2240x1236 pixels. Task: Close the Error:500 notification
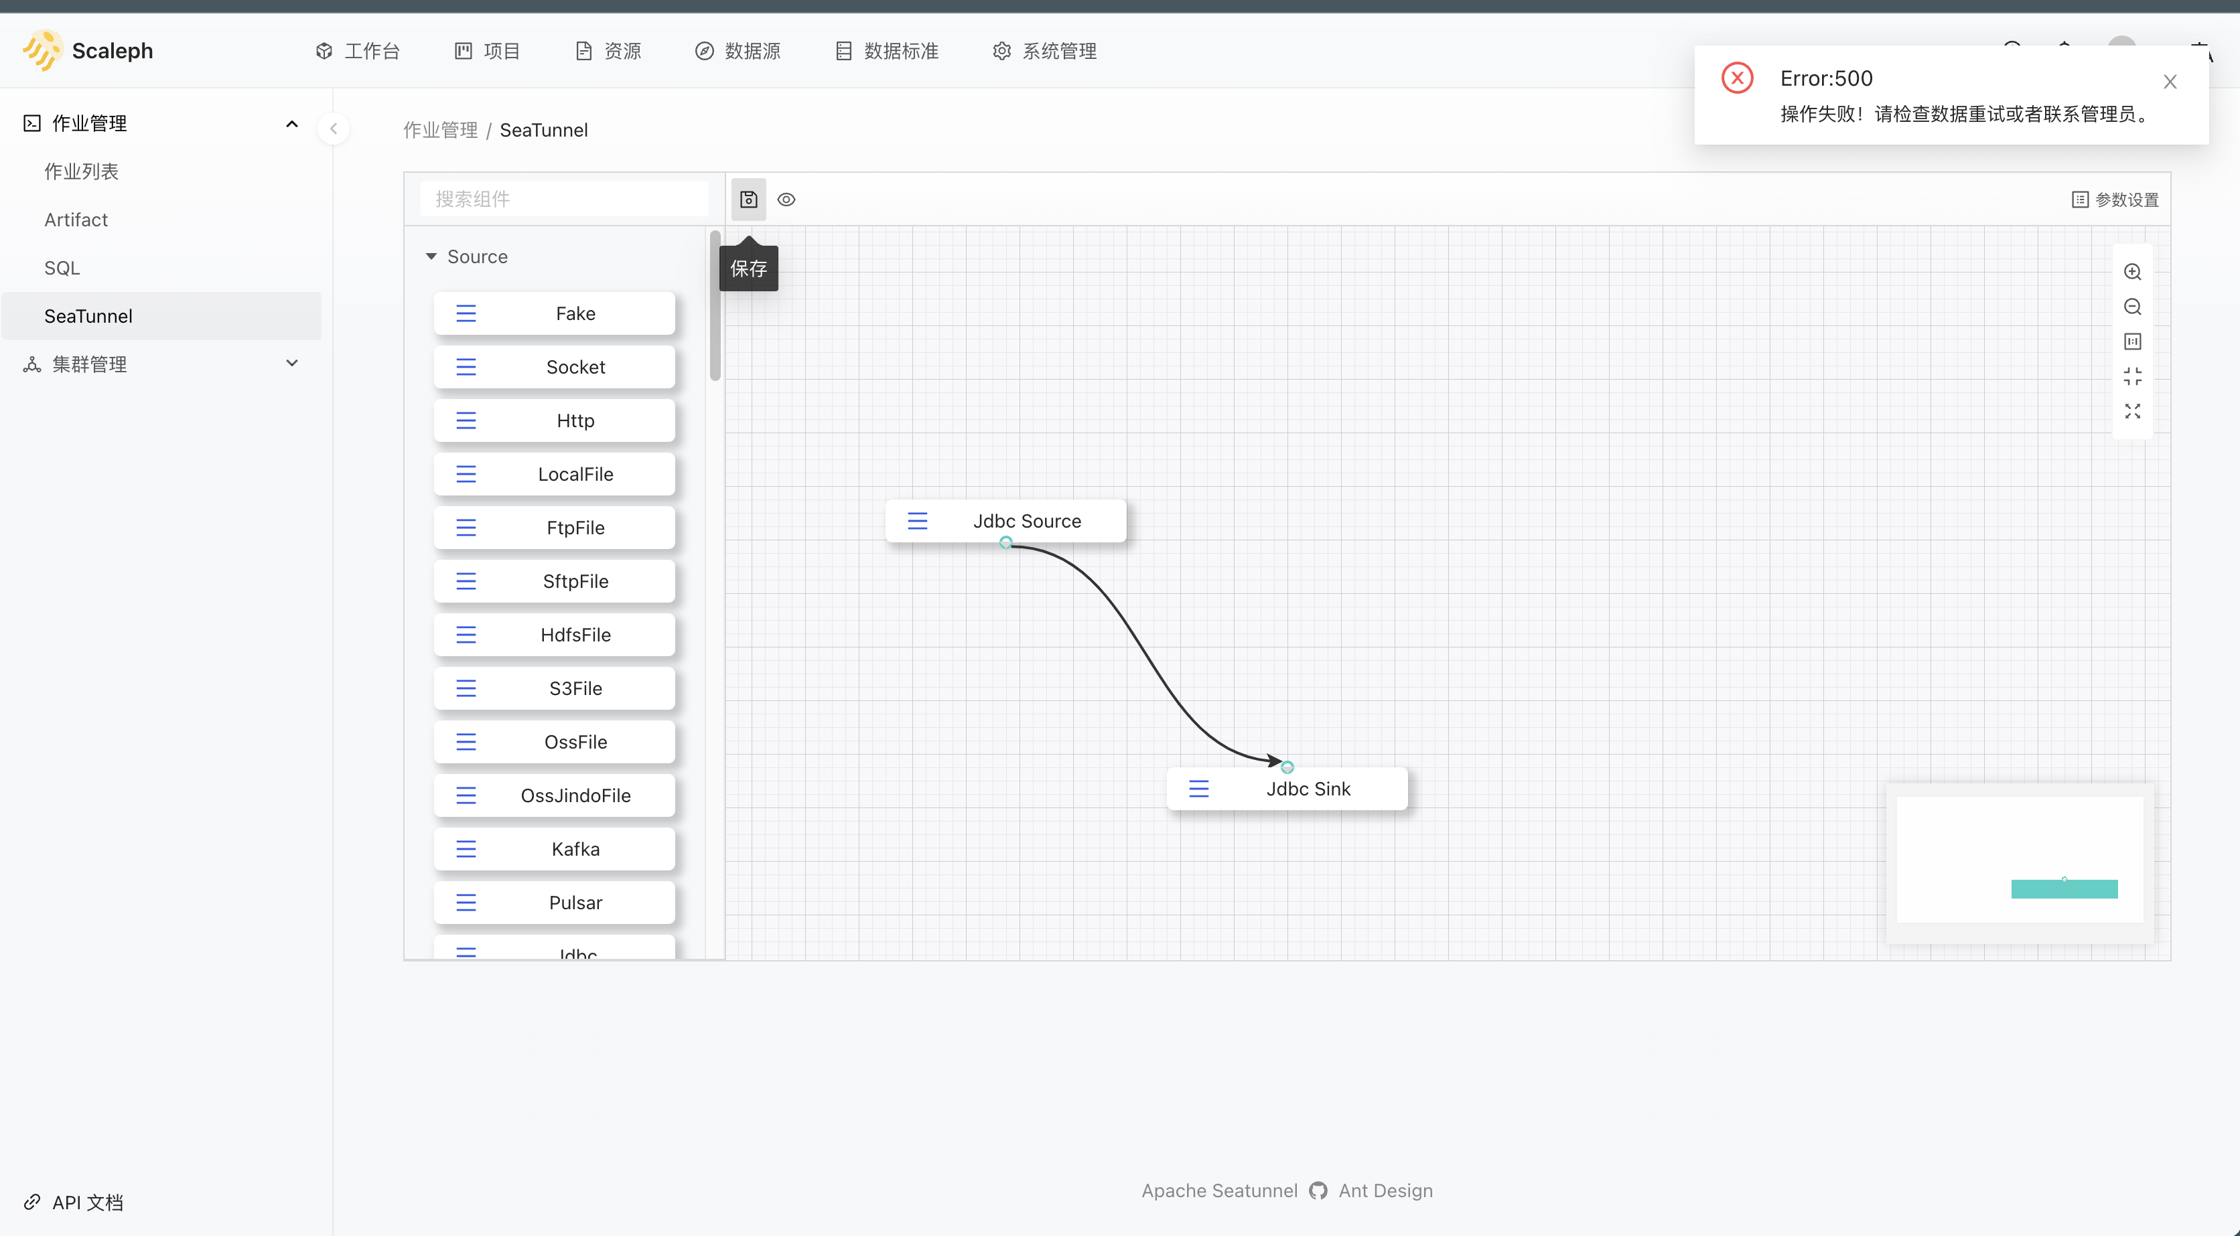(2170, 82)
